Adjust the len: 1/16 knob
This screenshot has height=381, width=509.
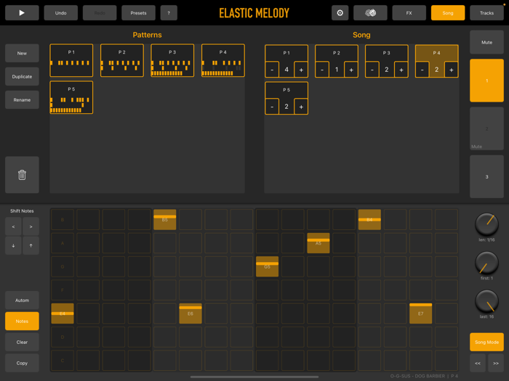pyautogui.click(x=486, y=224)
